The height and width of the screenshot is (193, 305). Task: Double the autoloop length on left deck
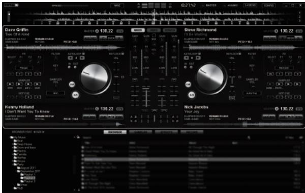pos(82,58)
